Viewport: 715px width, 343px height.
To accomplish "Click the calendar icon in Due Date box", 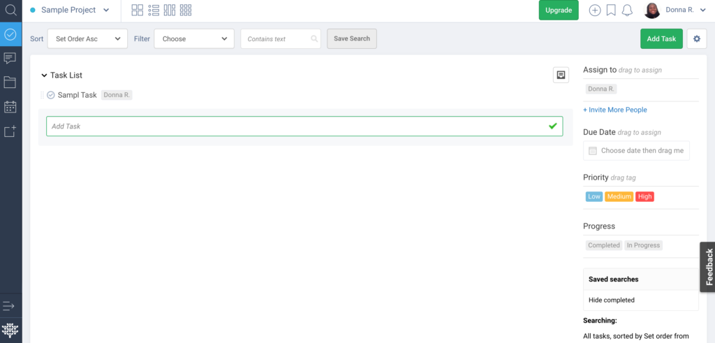I will pyautogui.click(x=593, y=150).
